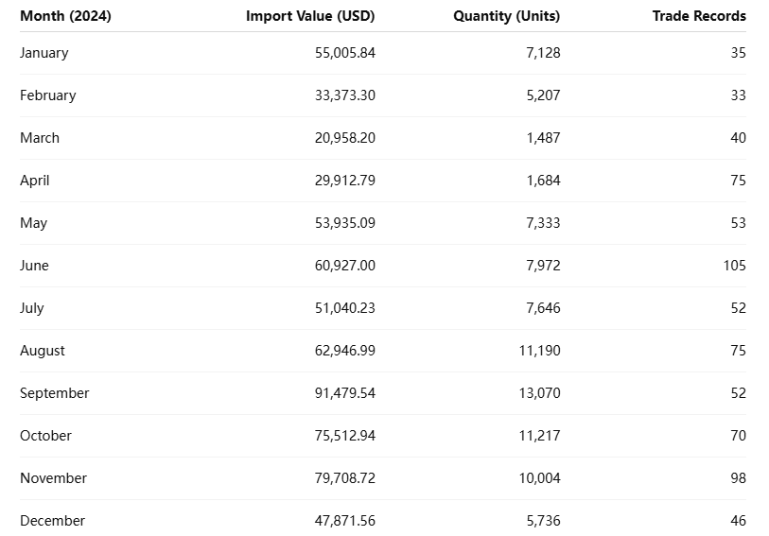The height and width of the screenshot is (536, 769).
Task: Click the Trade Records column header
Action: click(699, 16)
